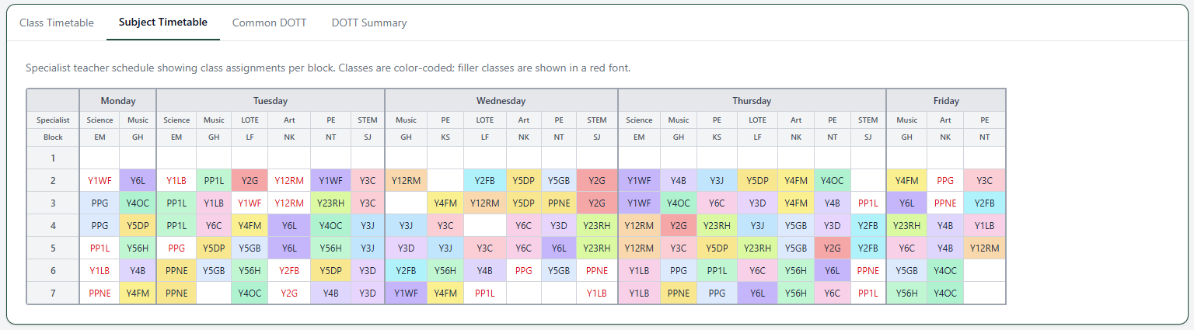1194x330 pixels.
Task: Click PPNE in Tuesday Science block 6
Action: pos(176,271)
